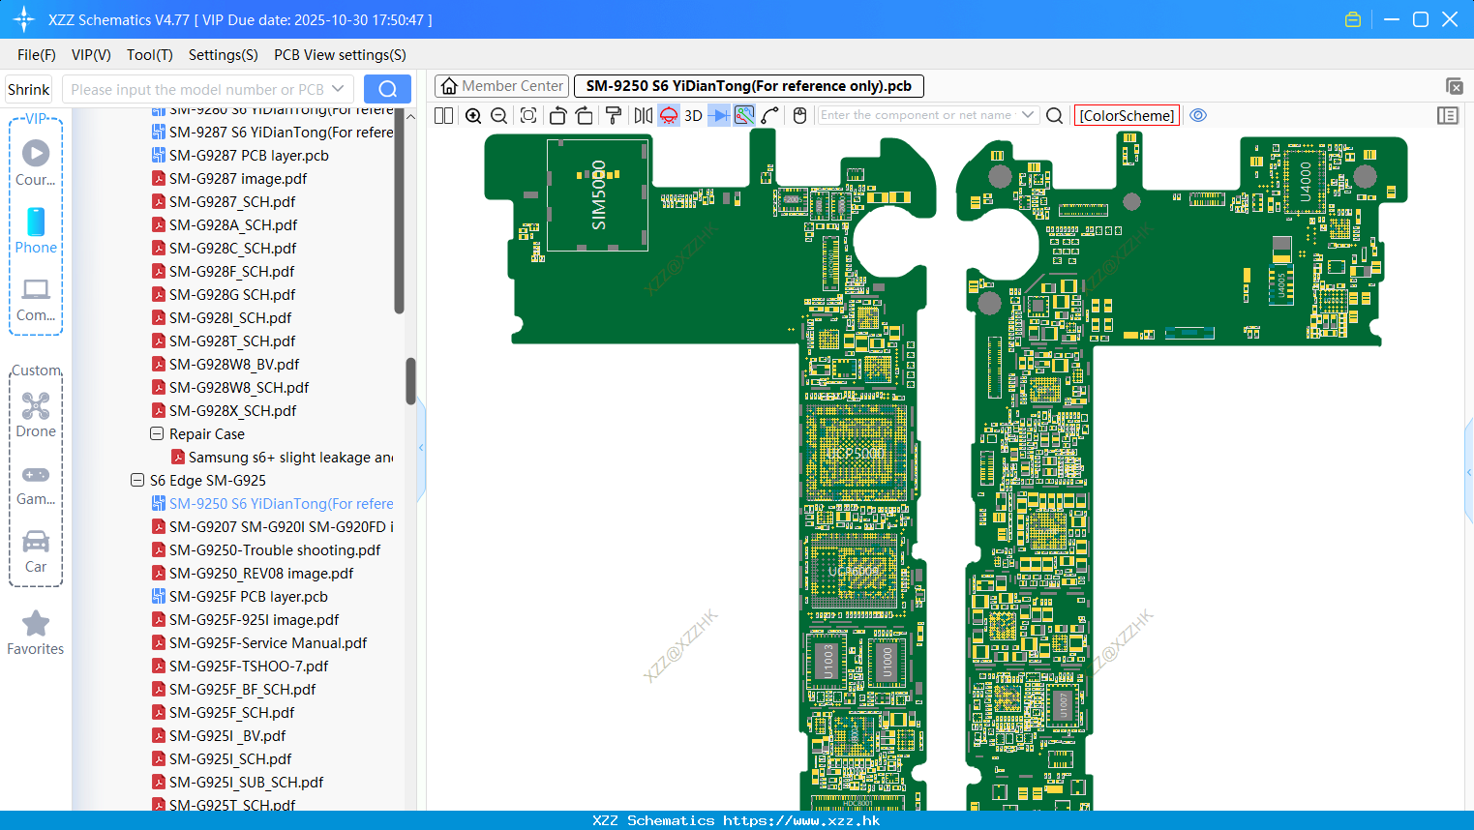Click the Shrink button
The width and height of the screenshot is (1474, 830).
point(28,89)
